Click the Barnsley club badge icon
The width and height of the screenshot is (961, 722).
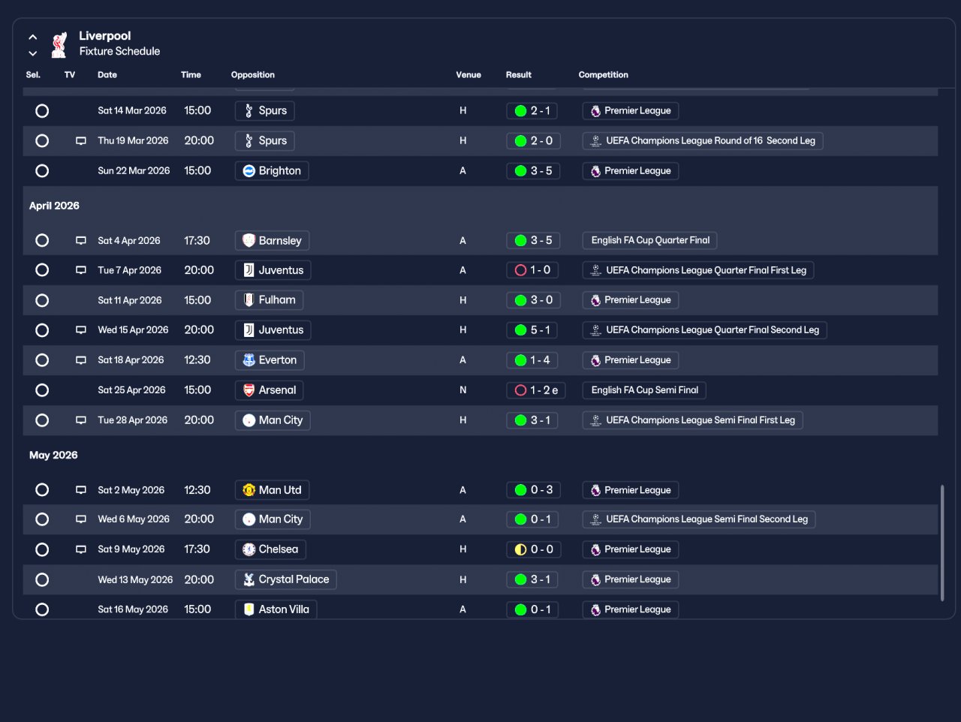click(249, 241)
